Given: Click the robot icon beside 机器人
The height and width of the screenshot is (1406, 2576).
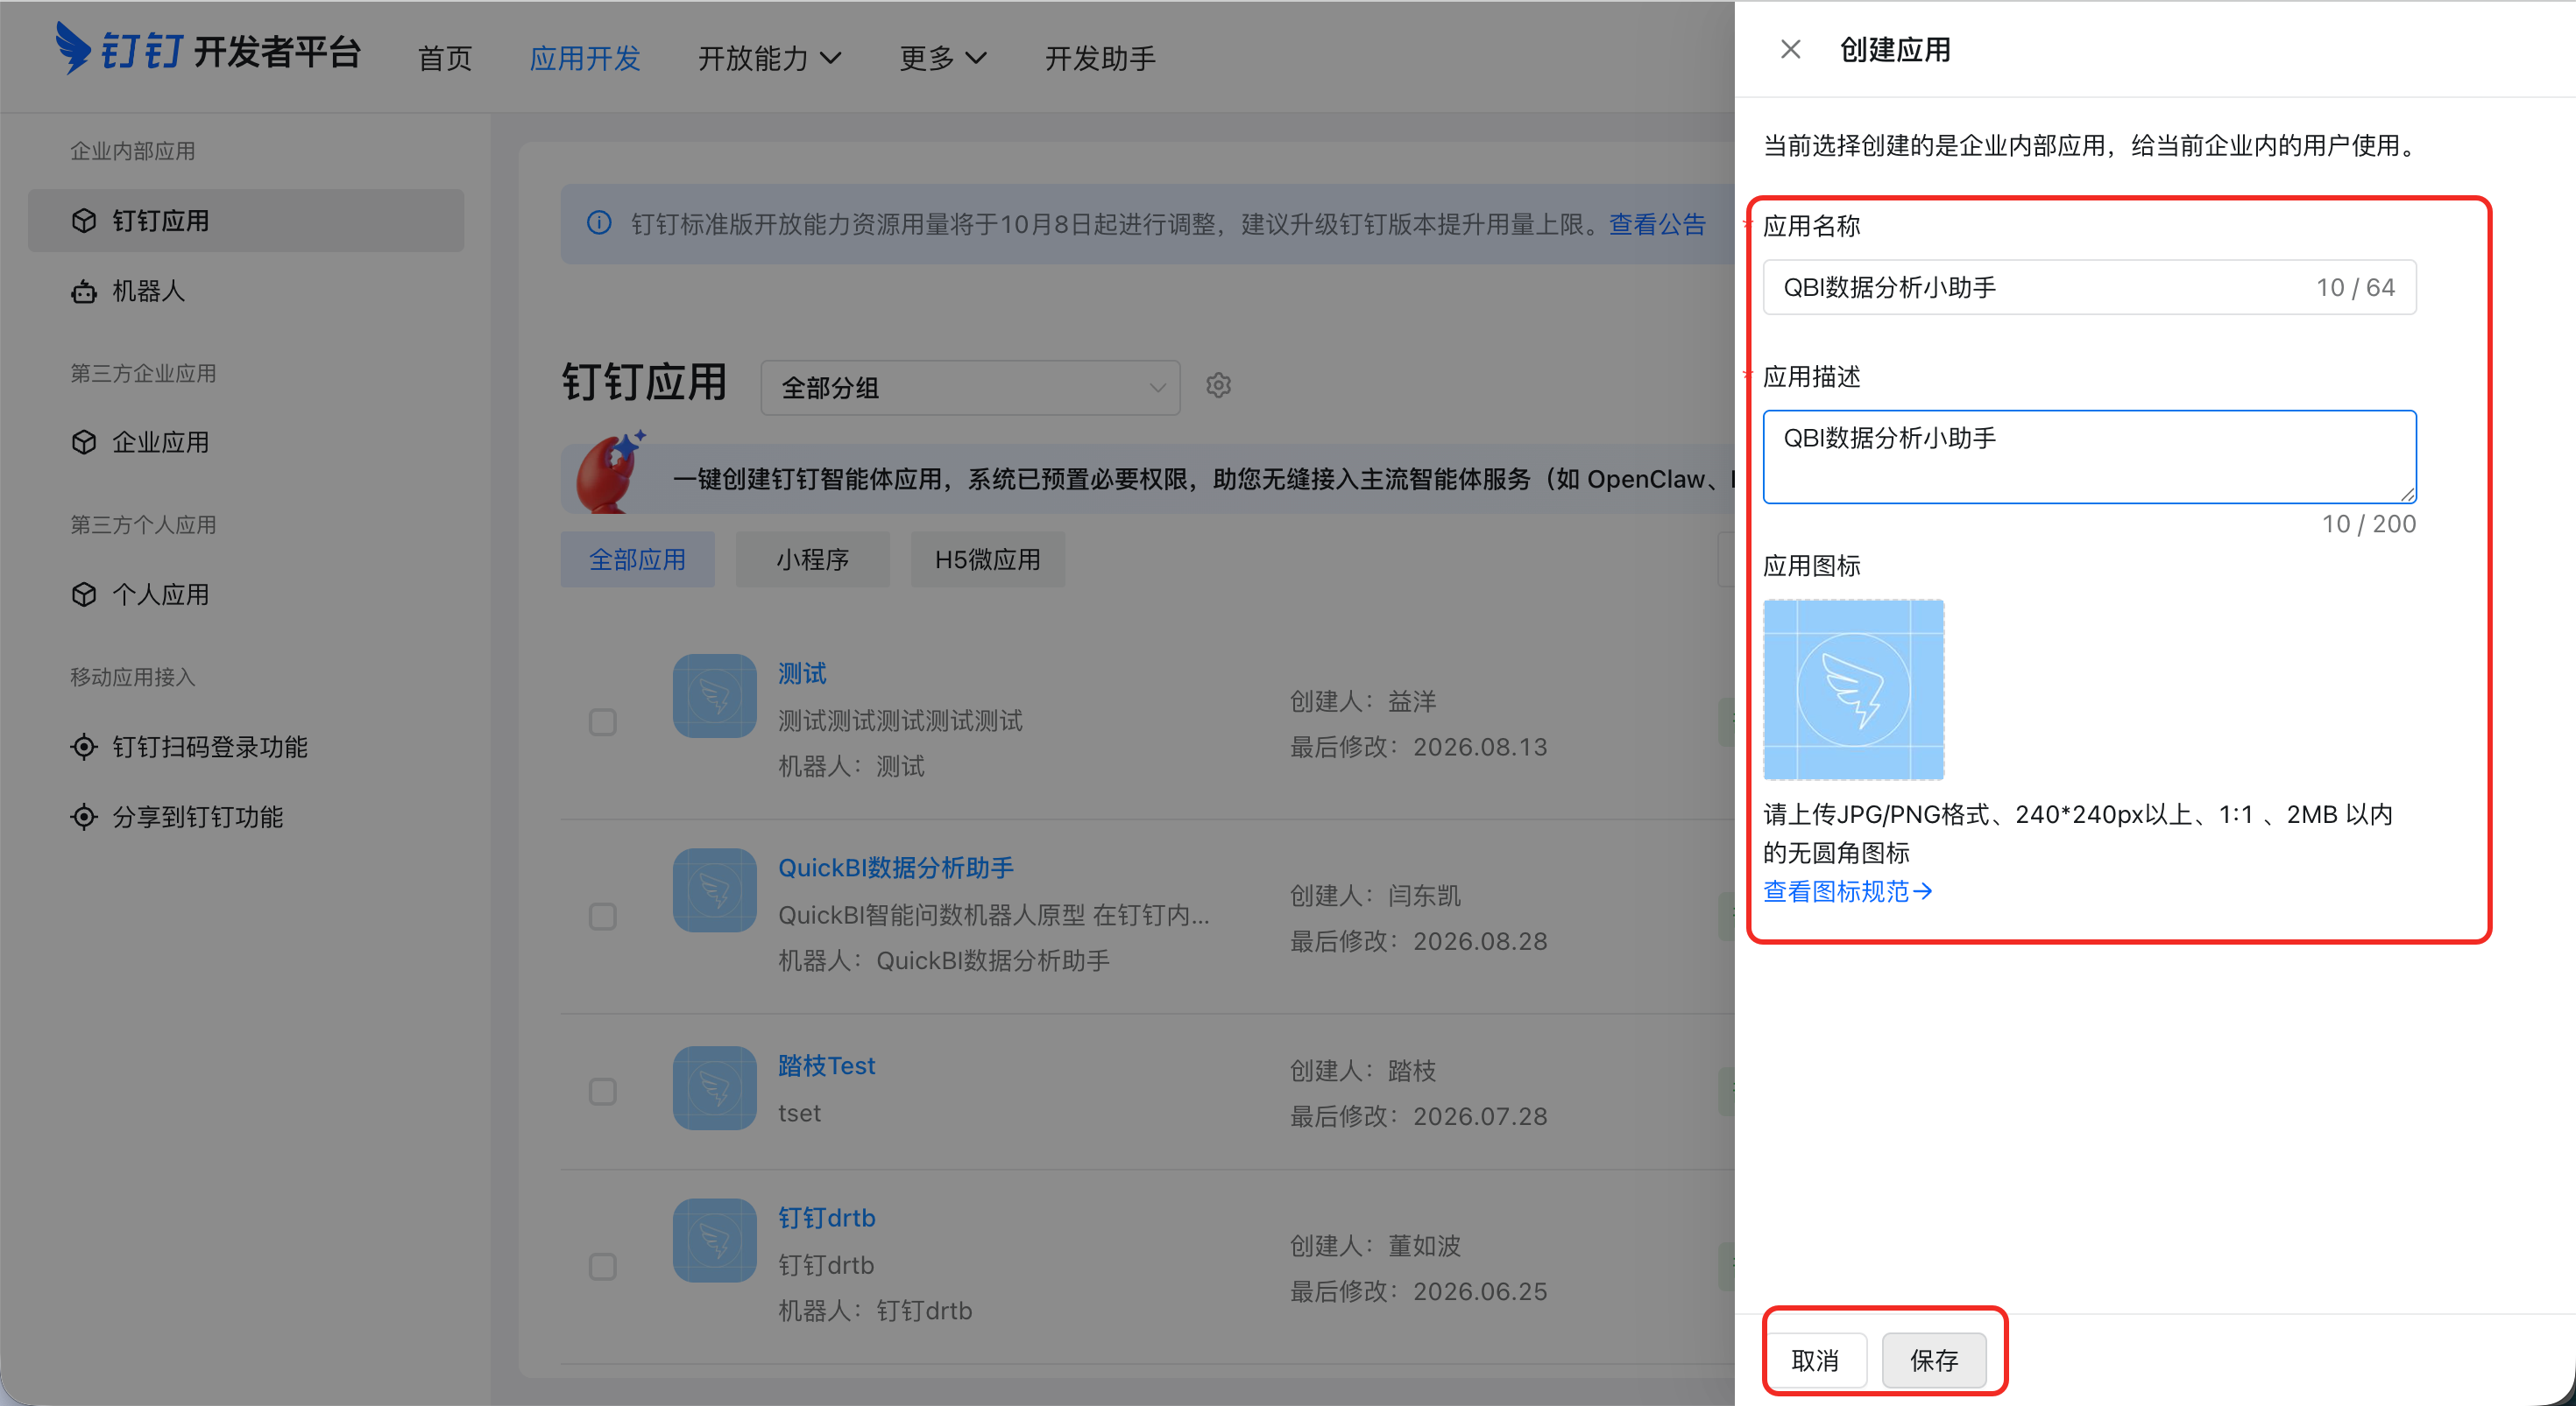Looking at the screenshot, I should [84, 292].
